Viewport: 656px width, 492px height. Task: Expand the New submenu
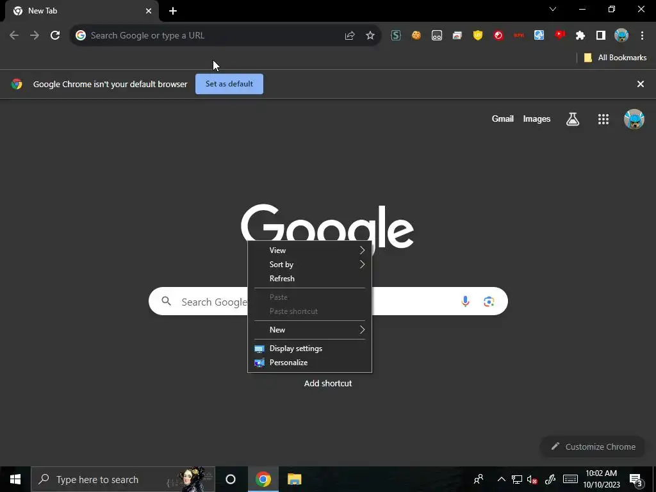[x=309, y=330]
